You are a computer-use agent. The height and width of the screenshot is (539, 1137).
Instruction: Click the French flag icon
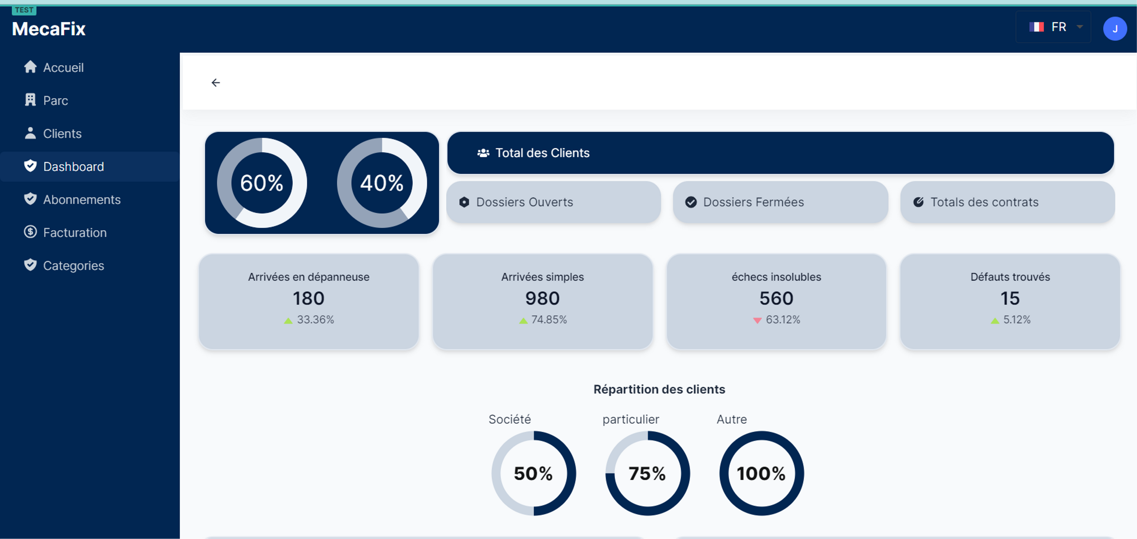point(1036,27)
